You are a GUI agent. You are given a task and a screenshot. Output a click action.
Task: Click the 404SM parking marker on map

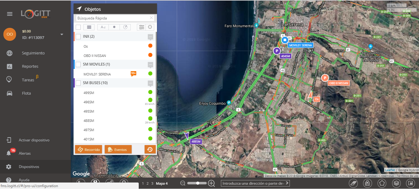tap(277, 51)
